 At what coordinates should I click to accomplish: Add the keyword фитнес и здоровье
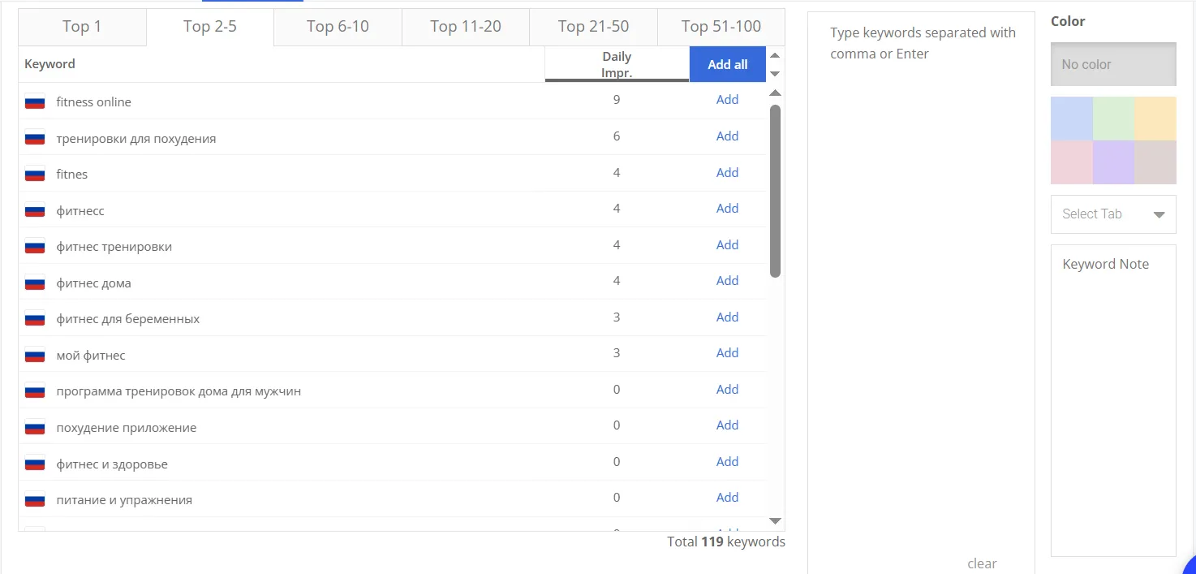pos(727,461)
